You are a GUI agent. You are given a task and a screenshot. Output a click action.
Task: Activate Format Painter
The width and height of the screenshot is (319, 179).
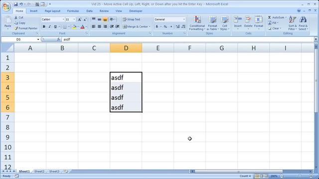click(26, 28)
